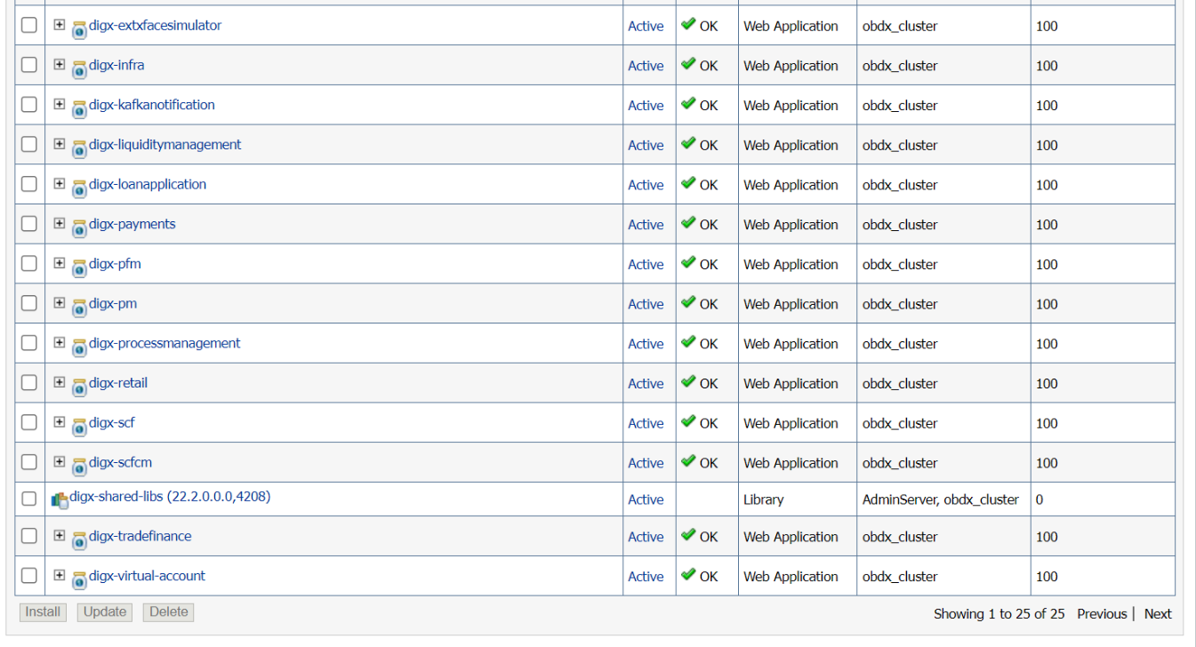The height and width of the screenshot is (647, 1196).
Task: Click the digx-payments deployment icon
Action: [x=79, y=228]
